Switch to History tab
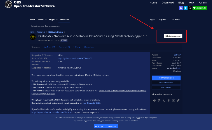This screenshot has width=212, height=130. (x=77, y=47)
